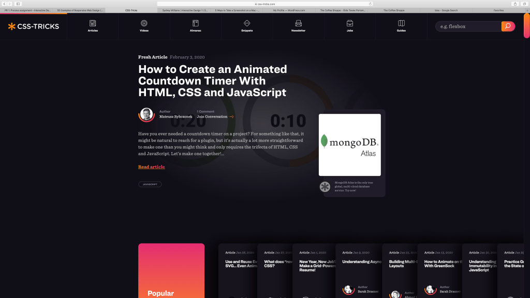The height and width of the screenshot is (298, 530).
Task: Open the Guides map icon
Action: pos(401,23)
